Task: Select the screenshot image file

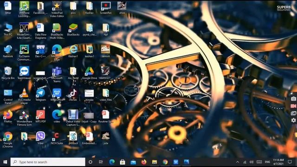Action: [x=40, y=75]
